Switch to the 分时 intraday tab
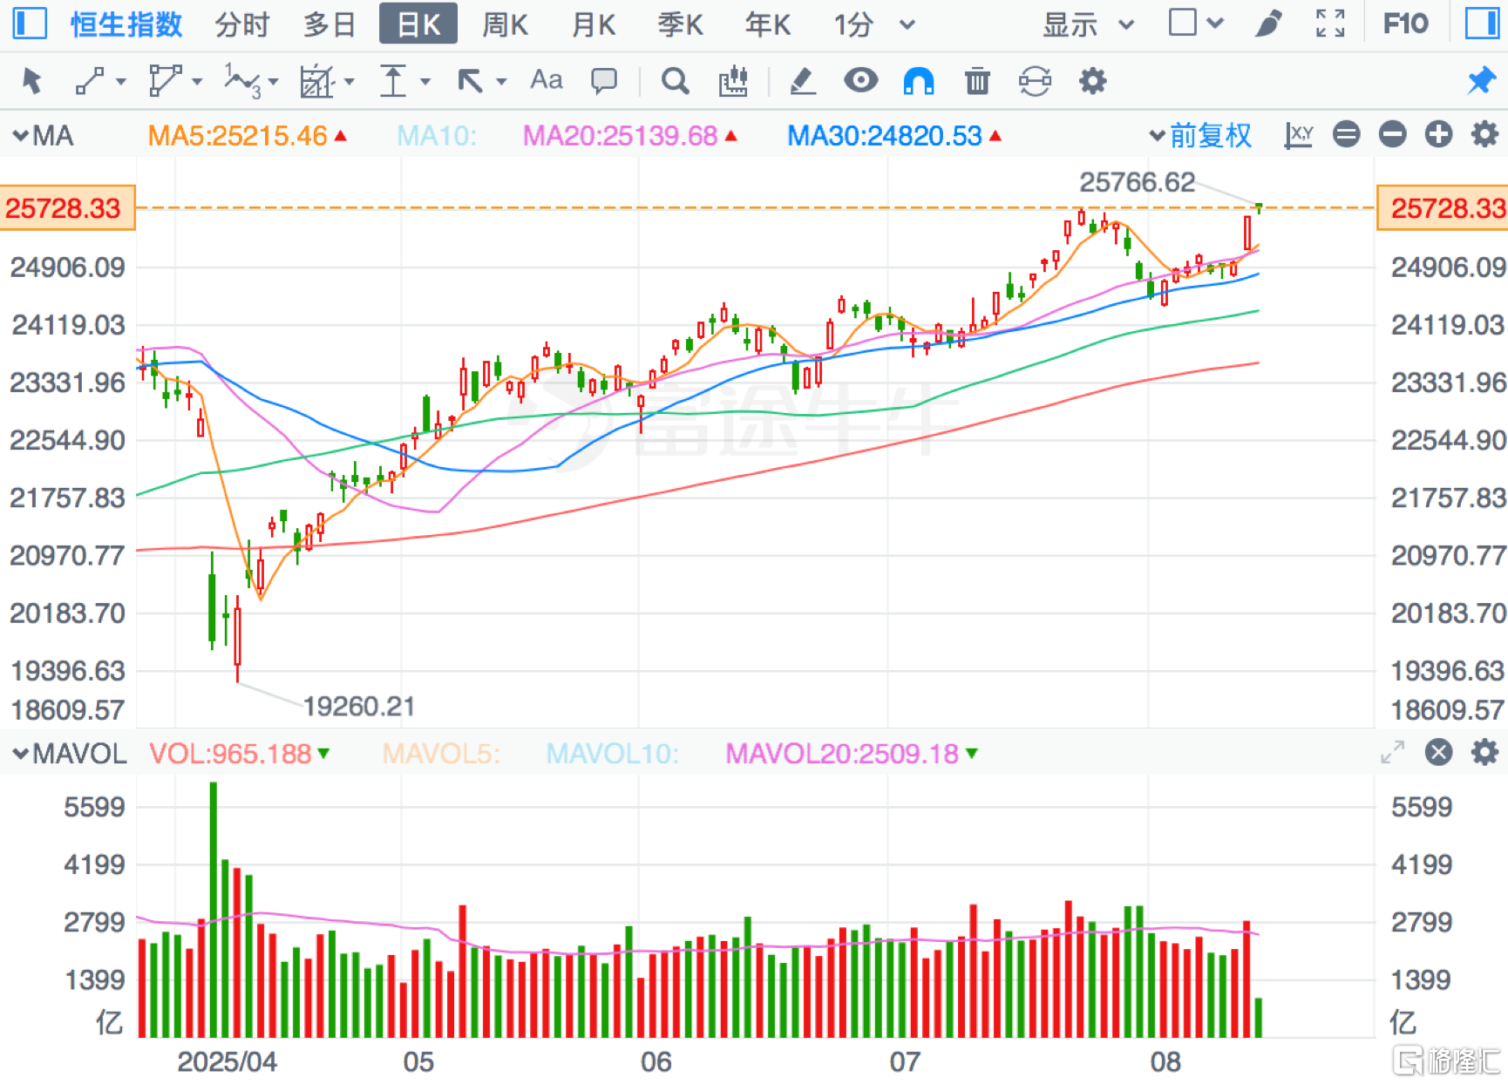The width and height of the screenshot is (1508, 1084). point(241,24)
